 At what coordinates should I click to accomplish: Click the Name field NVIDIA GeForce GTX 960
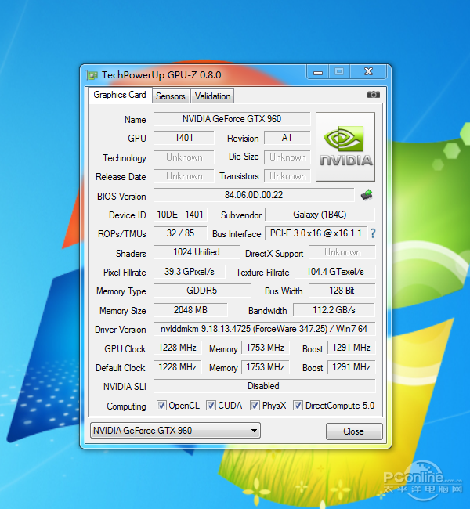[232, 119]
